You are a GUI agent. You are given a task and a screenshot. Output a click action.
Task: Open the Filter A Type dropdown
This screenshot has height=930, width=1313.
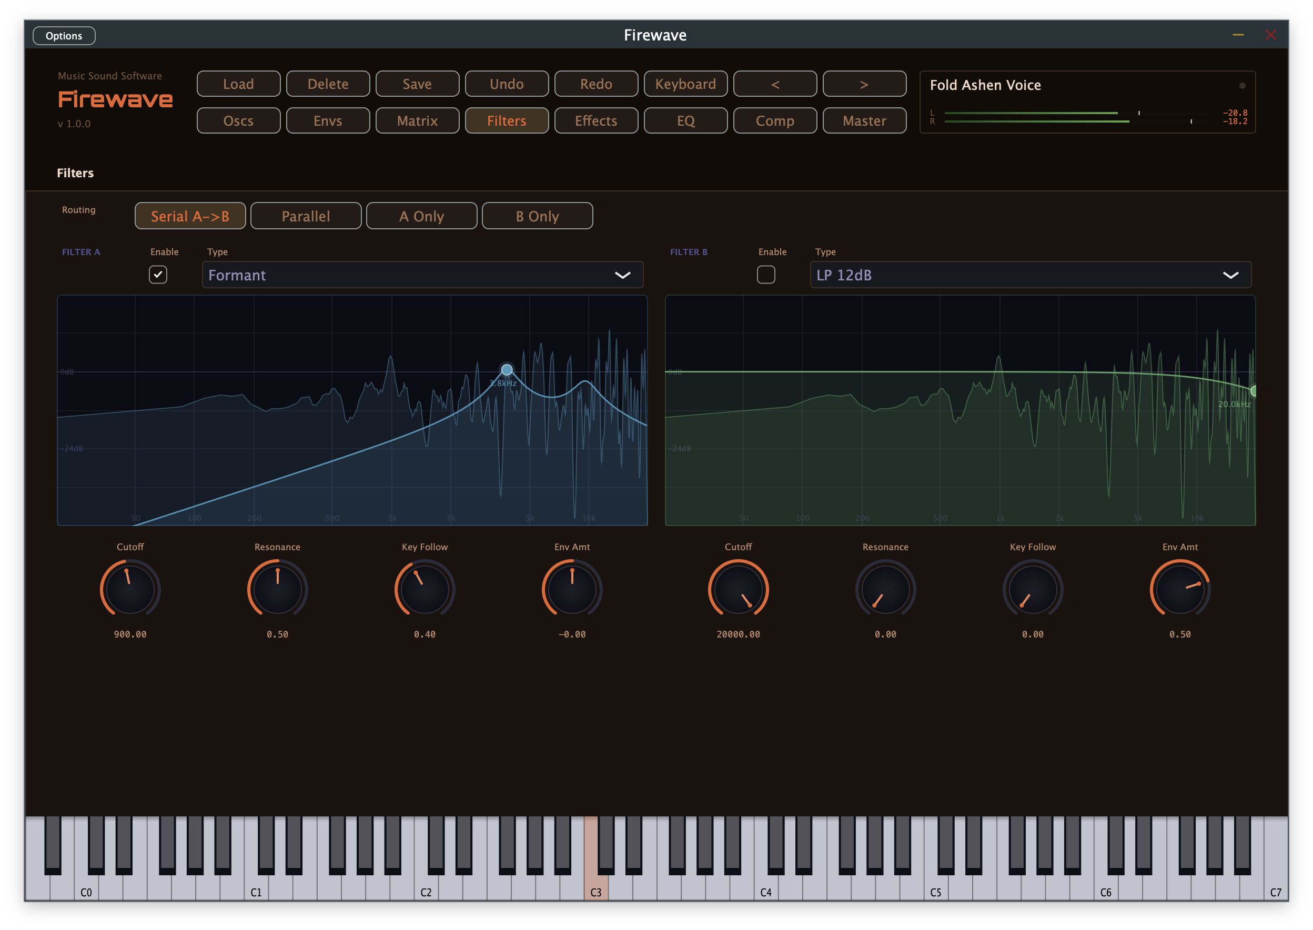point(422,275)
